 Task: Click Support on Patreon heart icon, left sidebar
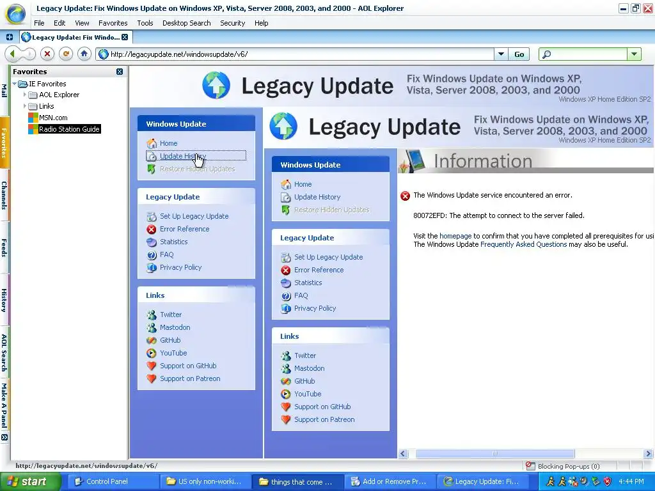152,378
